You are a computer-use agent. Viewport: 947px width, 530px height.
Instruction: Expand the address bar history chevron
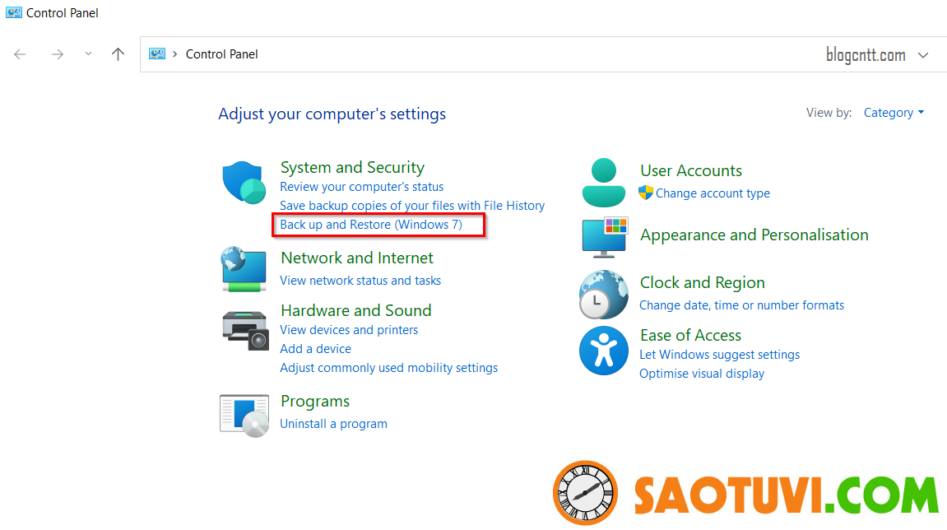pos(923,55)
